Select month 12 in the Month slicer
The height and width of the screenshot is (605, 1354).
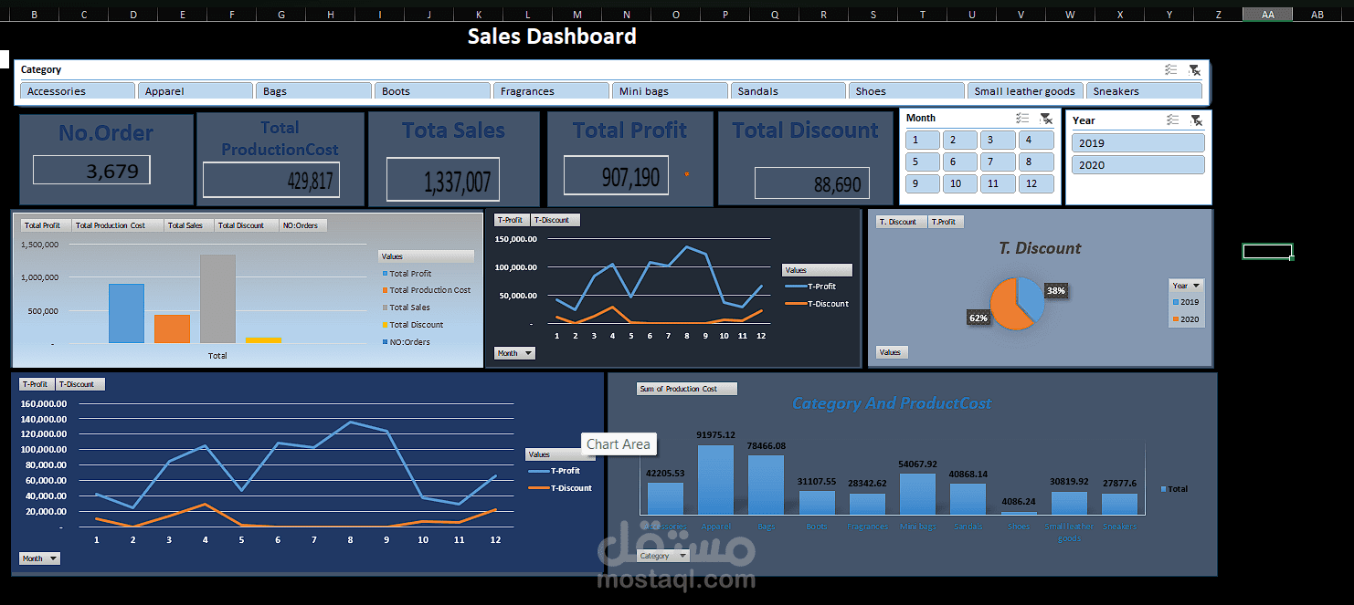click(1035, 183)
